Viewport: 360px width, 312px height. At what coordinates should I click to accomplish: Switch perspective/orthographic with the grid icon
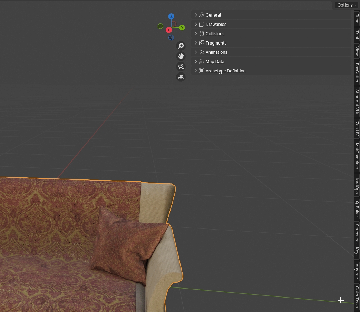tap(181, 77)
